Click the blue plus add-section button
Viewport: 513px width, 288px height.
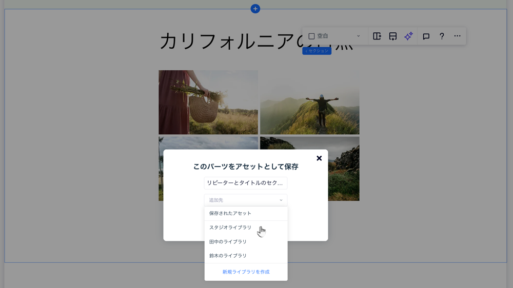255,9
